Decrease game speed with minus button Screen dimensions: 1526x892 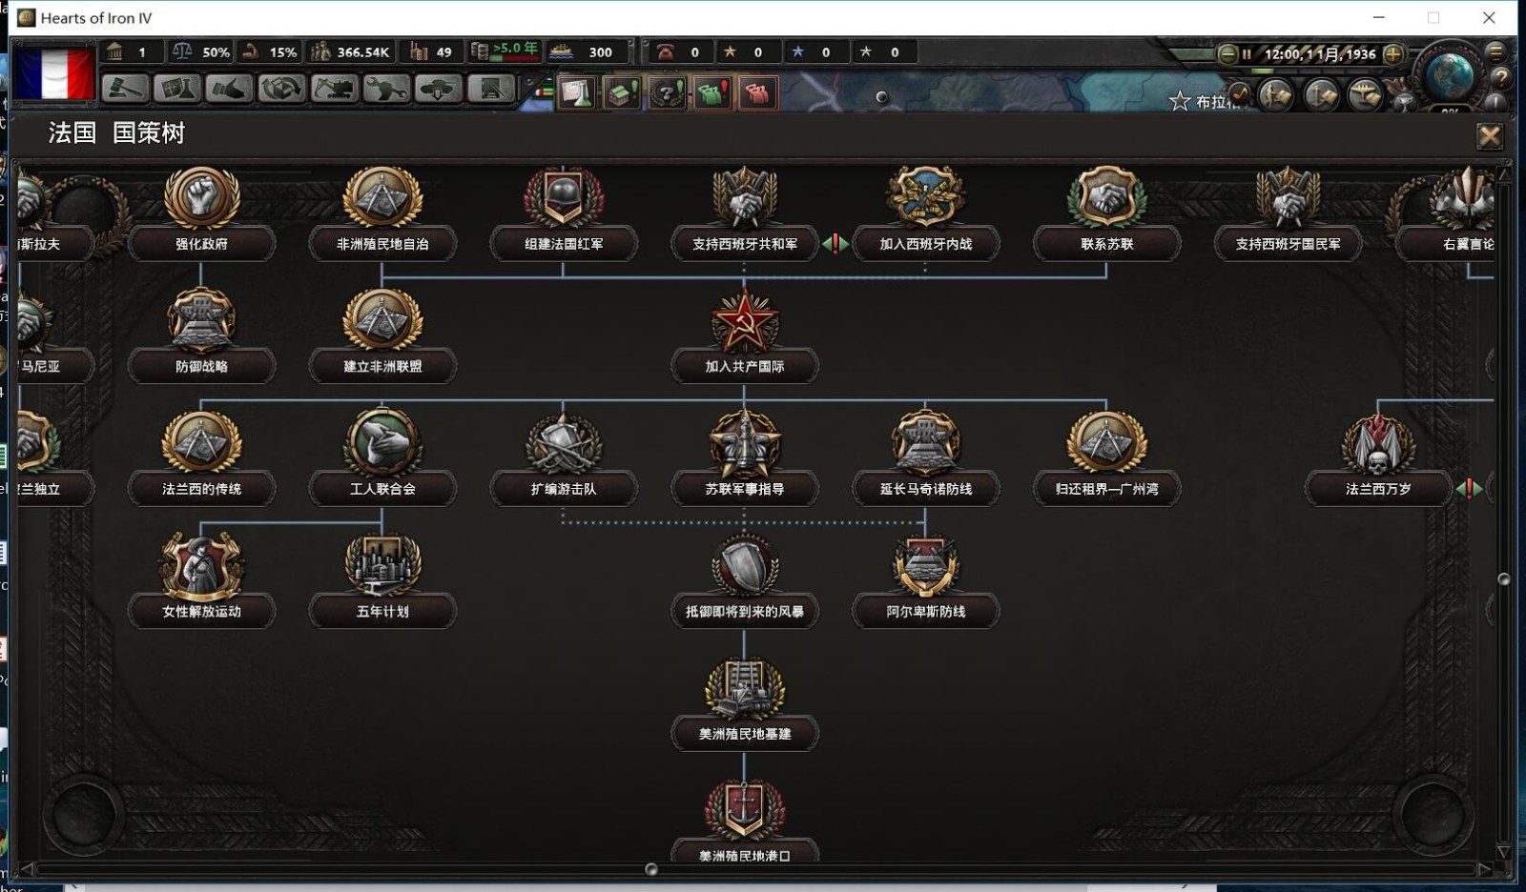click(1228, 54)
